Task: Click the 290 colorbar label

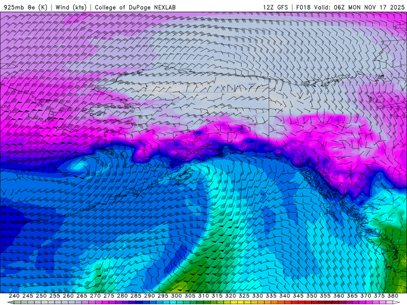Action: point(149,296)
